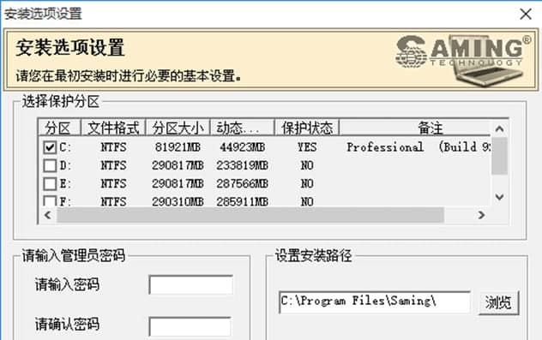Click the horizontal scroll left arrow
This screenshot has height=340, width=542.
48,215
